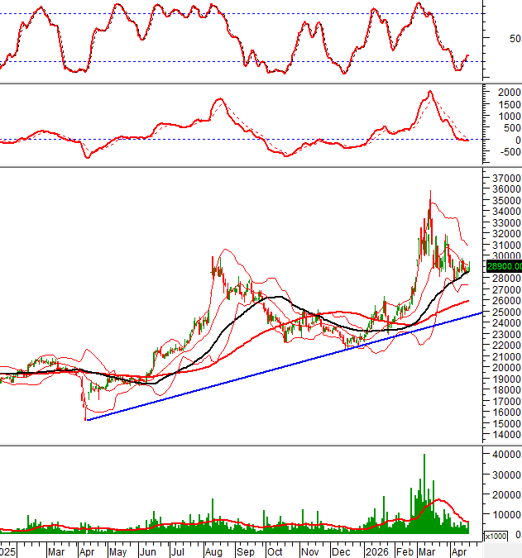Select the Feb marker on the time axis
The height and width of the screenshot is (558, 522).
(405, 551)
